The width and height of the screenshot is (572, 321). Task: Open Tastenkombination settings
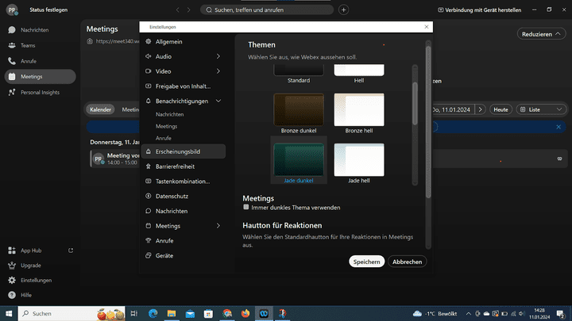pyautogui.click(x=184, y=182)
